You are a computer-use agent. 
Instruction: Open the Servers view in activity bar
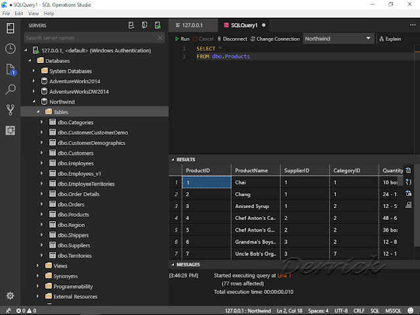tap(10, 28)
